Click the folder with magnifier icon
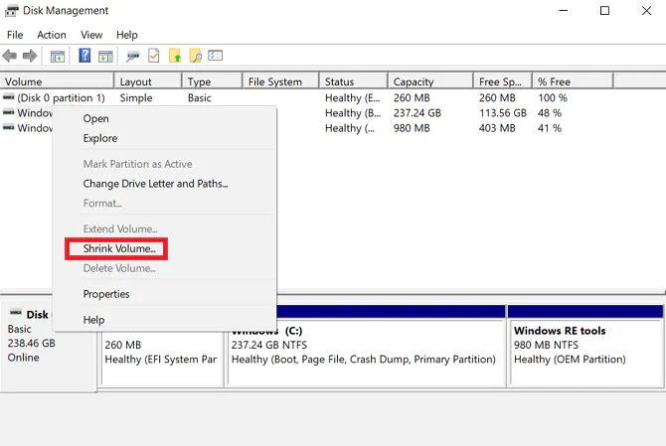Image resolution: width=666 pixels, height=446 pixels. tap(195, 56)
